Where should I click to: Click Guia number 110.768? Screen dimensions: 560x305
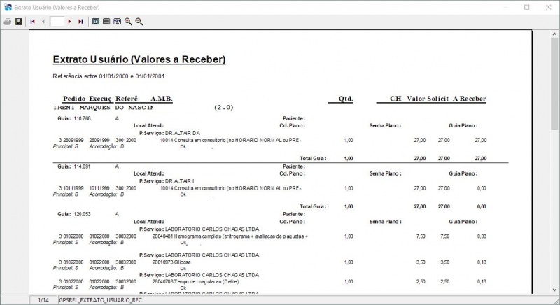pos(82,118)
